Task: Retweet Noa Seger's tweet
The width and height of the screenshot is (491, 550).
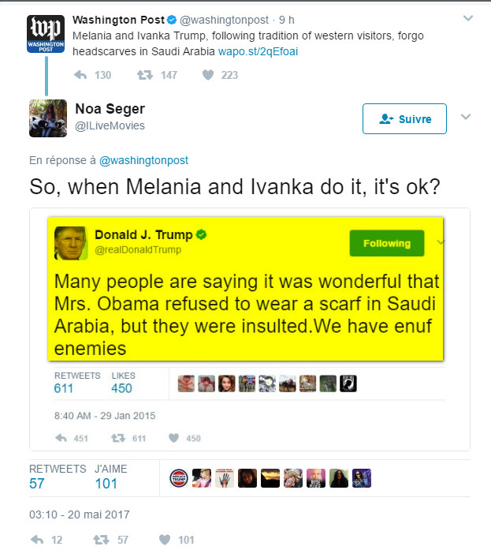Action: (101, 540)
